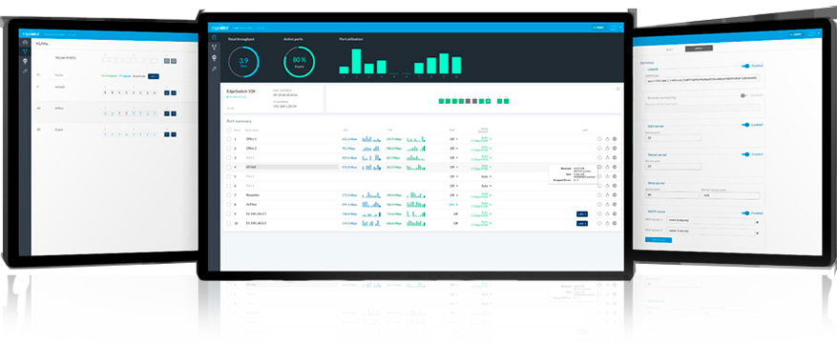Remove NTP server 1 with the X icon
The width and height of the screenshot is (837, 343).
click(757, 222)
